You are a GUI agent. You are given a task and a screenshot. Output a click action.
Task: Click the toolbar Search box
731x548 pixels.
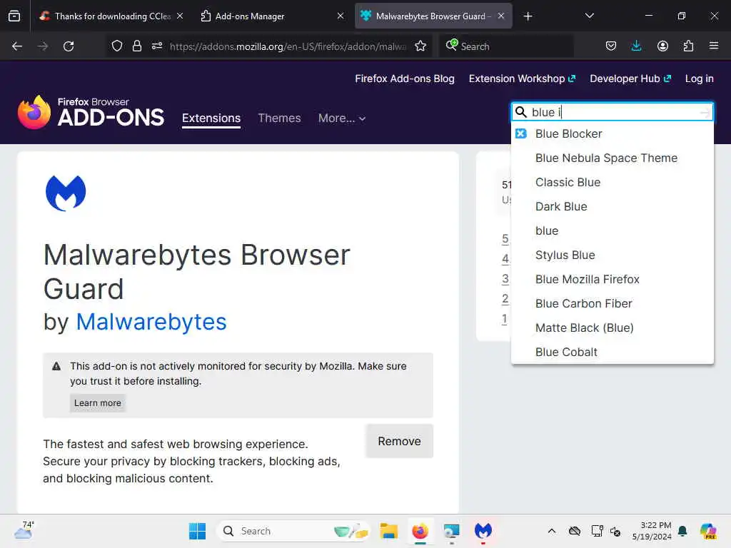[506, 46]
